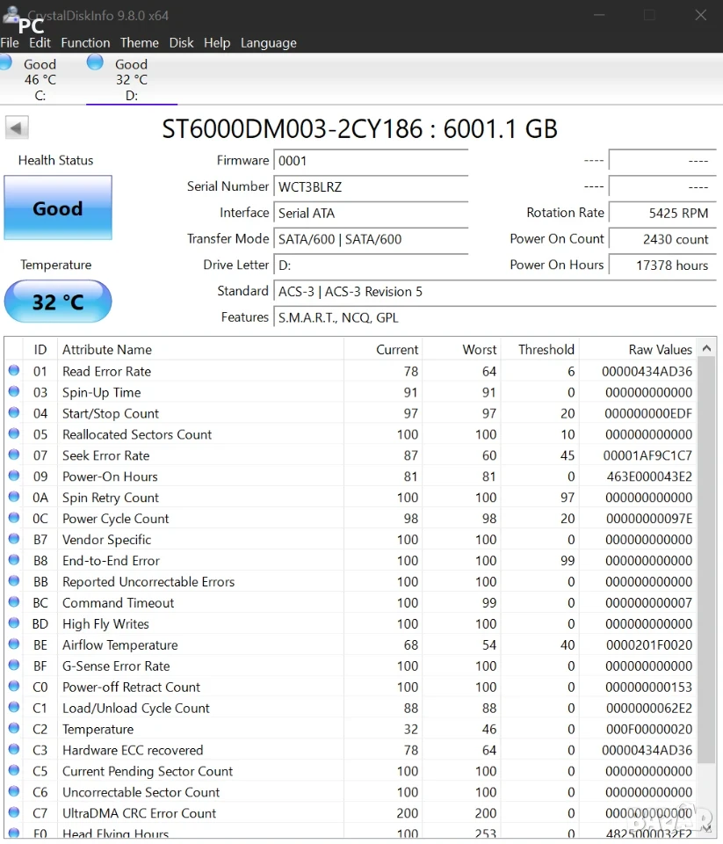
Task: Open the File menu
Action: 10,43
